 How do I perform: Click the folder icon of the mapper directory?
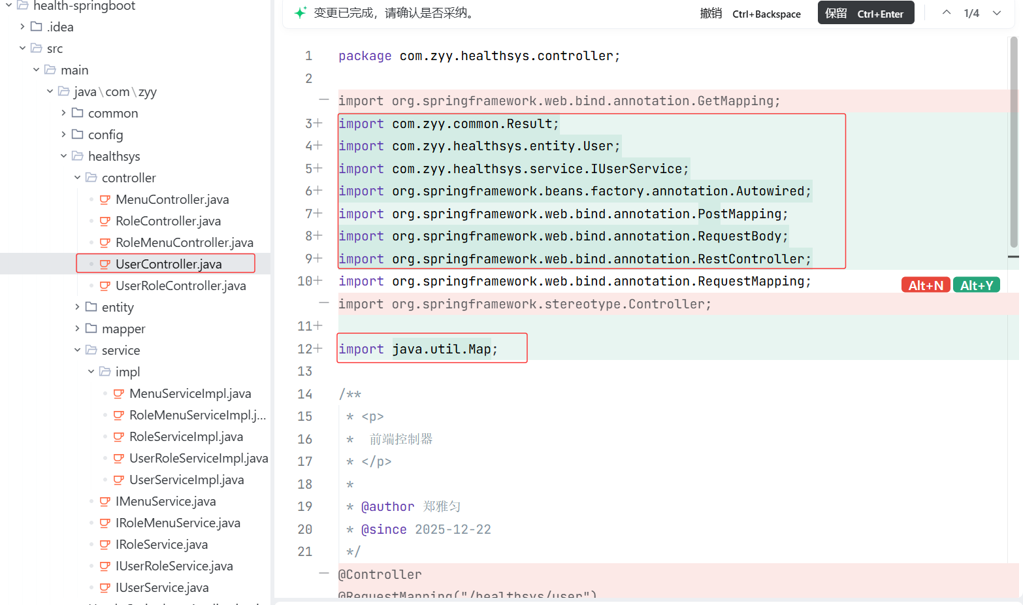[x=91, y=328]
